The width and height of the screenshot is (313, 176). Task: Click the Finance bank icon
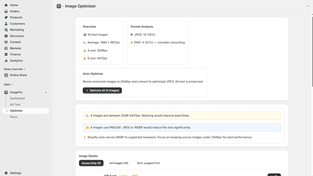click(x=6, y=54)
